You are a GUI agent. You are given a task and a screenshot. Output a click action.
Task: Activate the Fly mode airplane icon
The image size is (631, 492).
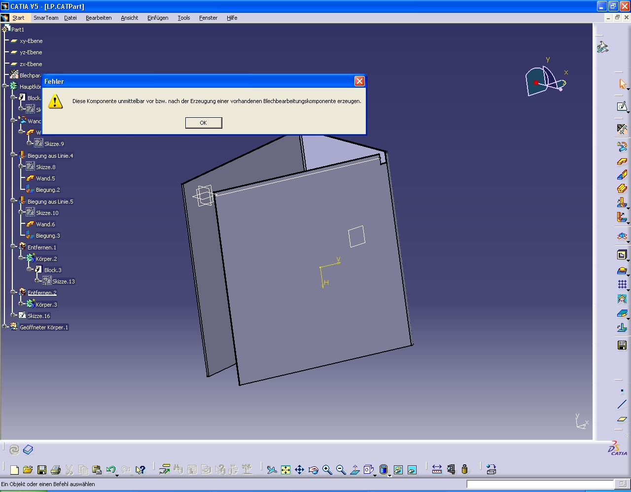click(x=272, y=470)
